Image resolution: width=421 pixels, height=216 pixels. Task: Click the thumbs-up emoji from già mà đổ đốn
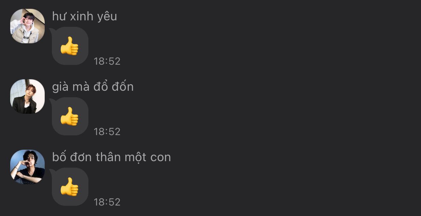(x=69, y=116)
